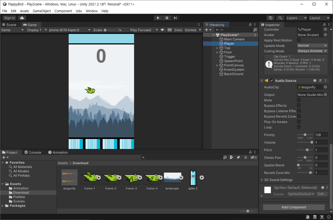Start the game with the Play button
333x220 pixels.
tap(158, 18)
